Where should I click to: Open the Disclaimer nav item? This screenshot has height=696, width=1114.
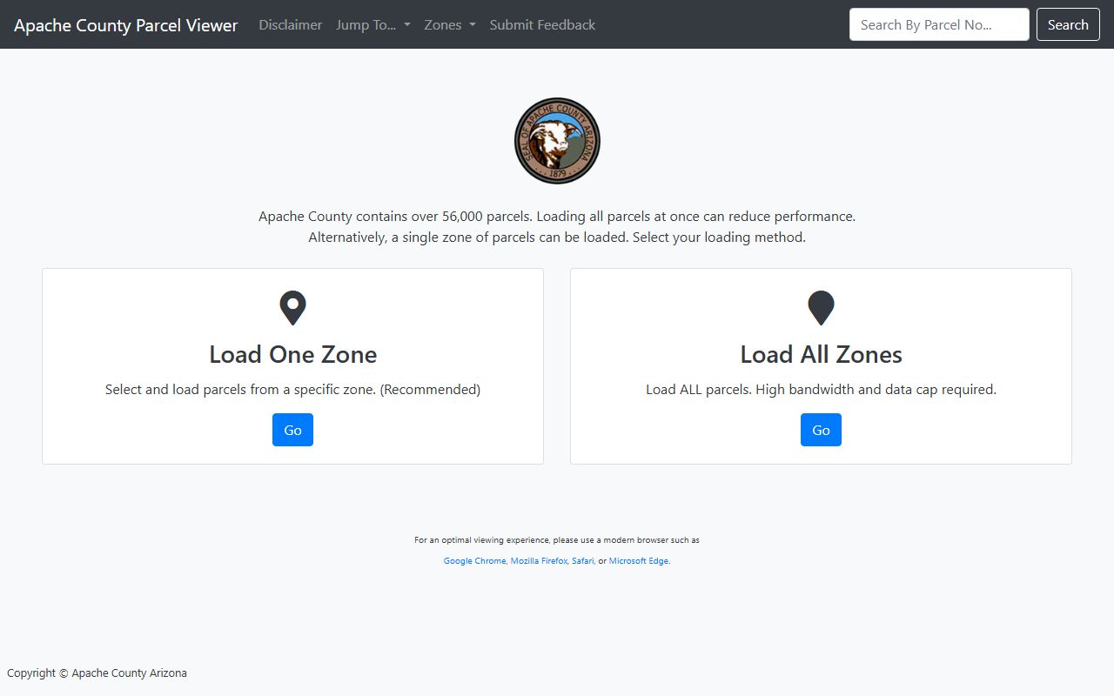[290, 25]
